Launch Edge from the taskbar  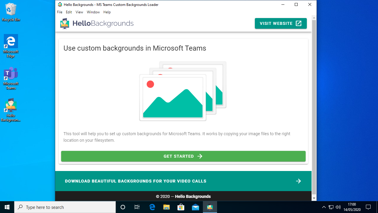pos(152,207)
